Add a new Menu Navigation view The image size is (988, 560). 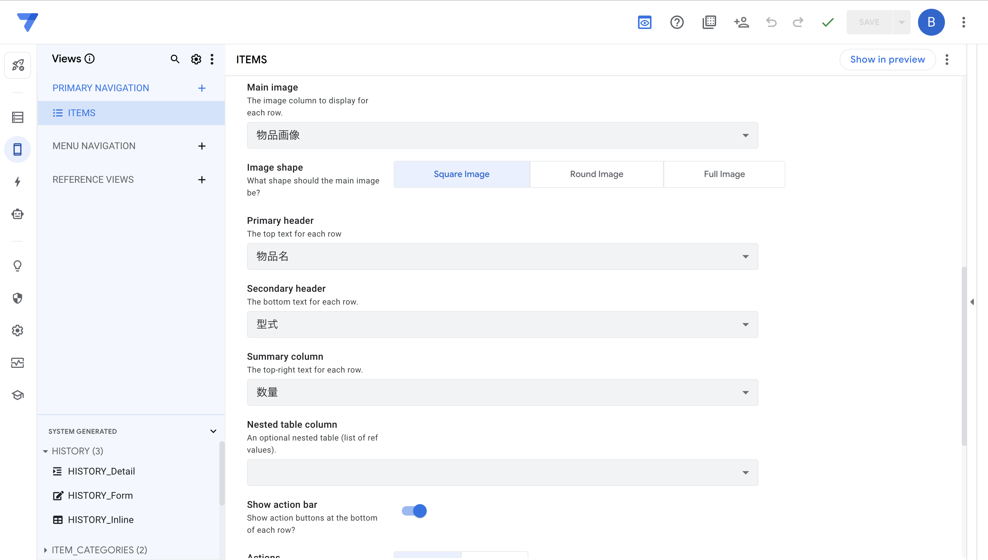(x=202, y=146)
